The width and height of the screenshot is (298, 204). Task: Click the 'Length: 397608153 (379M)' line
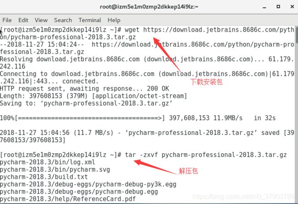coord(94,96)
